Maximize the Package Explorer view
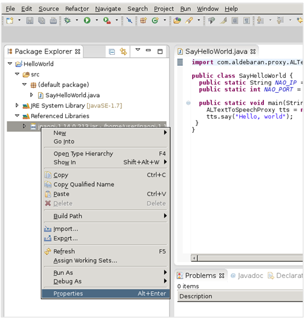 tap(160, 51)
